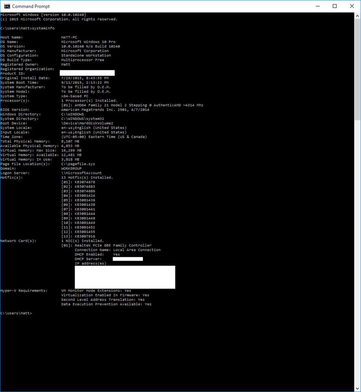Click 'Multiprocessor Free' build type
This screenshot has height=392, width=361.
coord(83,60)
